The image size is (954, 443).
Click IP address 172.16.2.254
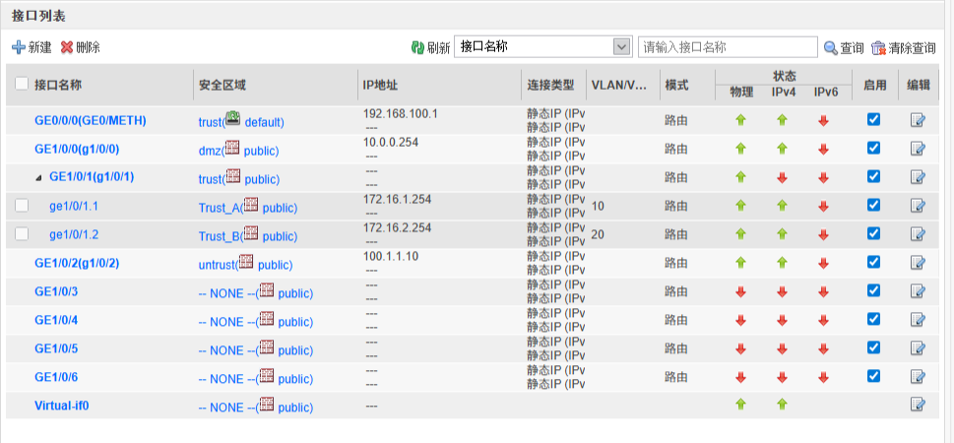click(x=398, y=227)
